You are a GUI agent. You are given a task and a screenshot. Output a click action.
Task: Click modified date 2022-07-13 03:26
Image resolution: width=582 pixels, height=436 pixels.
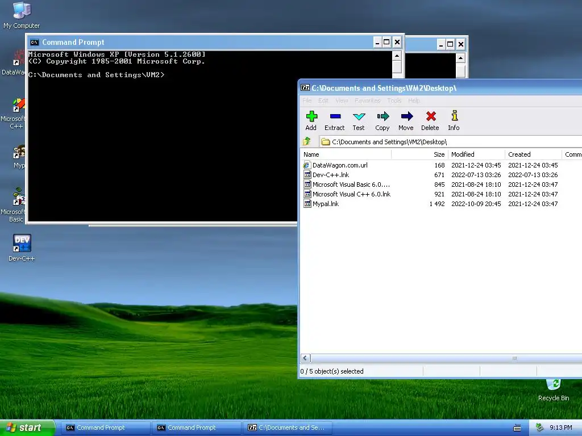[x=476, y=175]
